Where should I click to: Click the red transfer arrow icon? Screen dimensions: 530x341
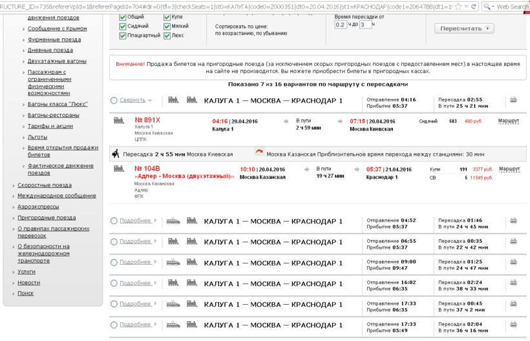point(259,153)
